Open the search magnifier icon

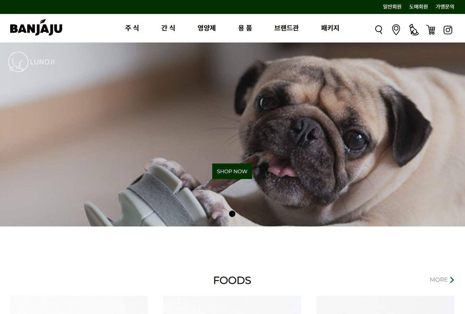[379, 30]
